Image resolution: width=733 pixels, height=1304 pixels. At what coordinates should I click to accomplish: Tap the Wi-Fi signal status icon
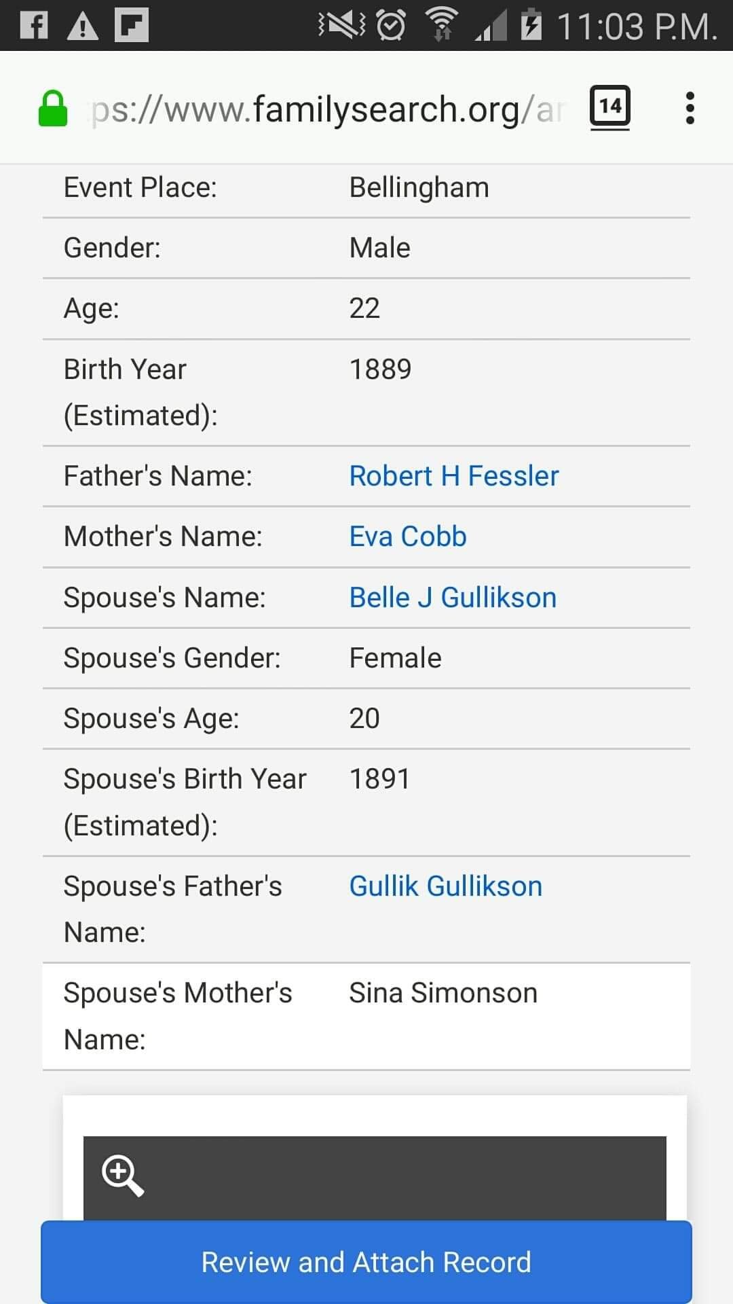[x=441, y=26]
